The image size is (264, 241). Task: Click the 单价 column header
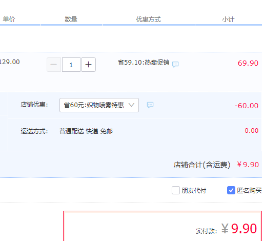point(9,19)
